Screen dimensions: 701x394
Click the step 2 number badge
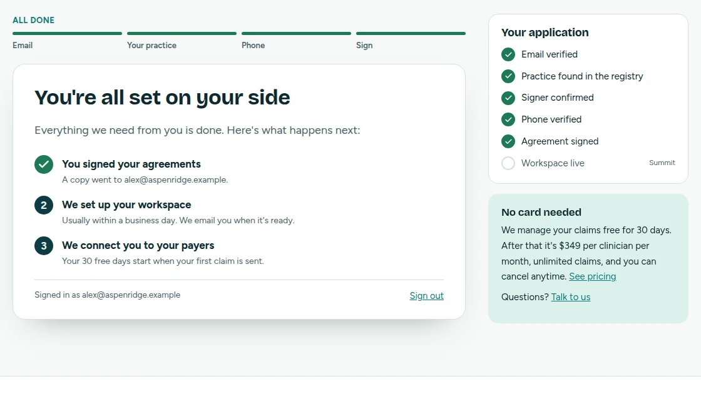coord(44,205)
